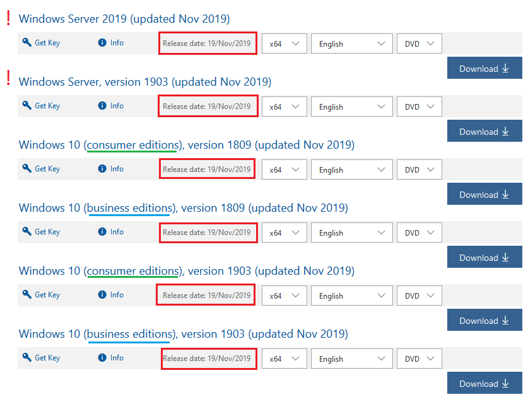The image size is (528, 402).
Task: Open x64 architecture dropdown for Windows Server 2019
Action: tap(285, 43)
